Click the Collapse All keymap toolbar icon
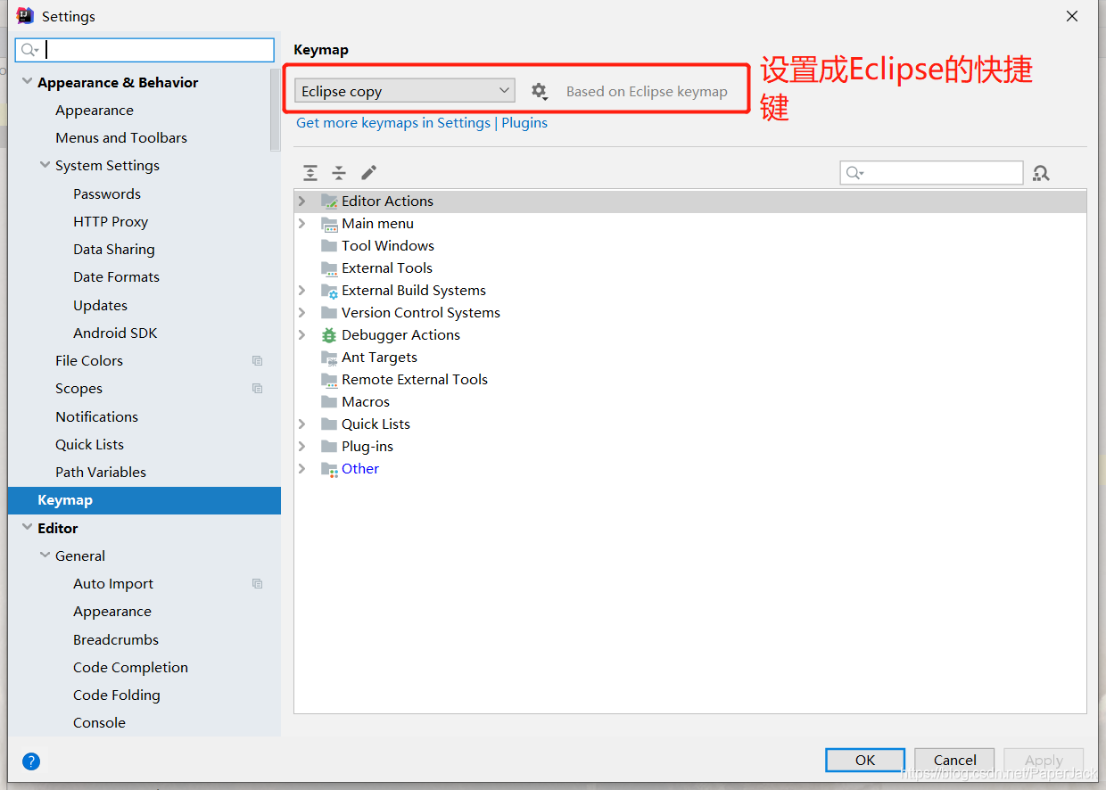Screen dimensions: 1106x790 pos(339,173)
